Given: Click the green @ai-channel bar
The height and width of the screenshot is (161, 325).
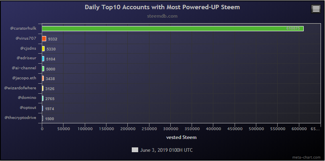Looking at the screenshot, I should pos(43,68).
